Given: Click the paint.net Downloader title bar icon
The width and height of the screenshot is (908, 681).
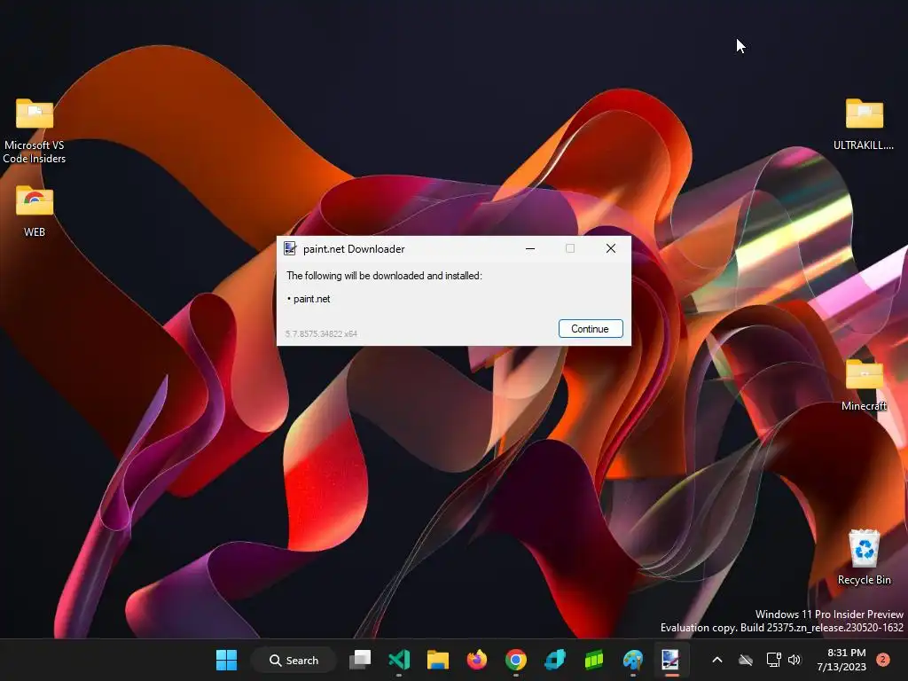Looking at the screenshot, I should click(x=290, y=248).
